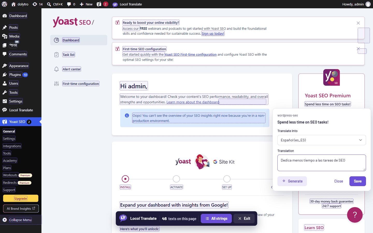Click the Posts pin icon in sidebar
Viewport: 373px width, 233px height.
pyautogui.click(x=5, y=27)
